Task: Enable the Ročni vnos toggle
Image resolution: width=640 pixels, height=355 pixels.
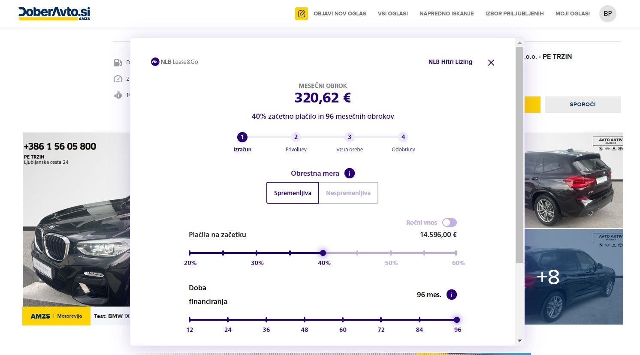Action: click(450, 223)
